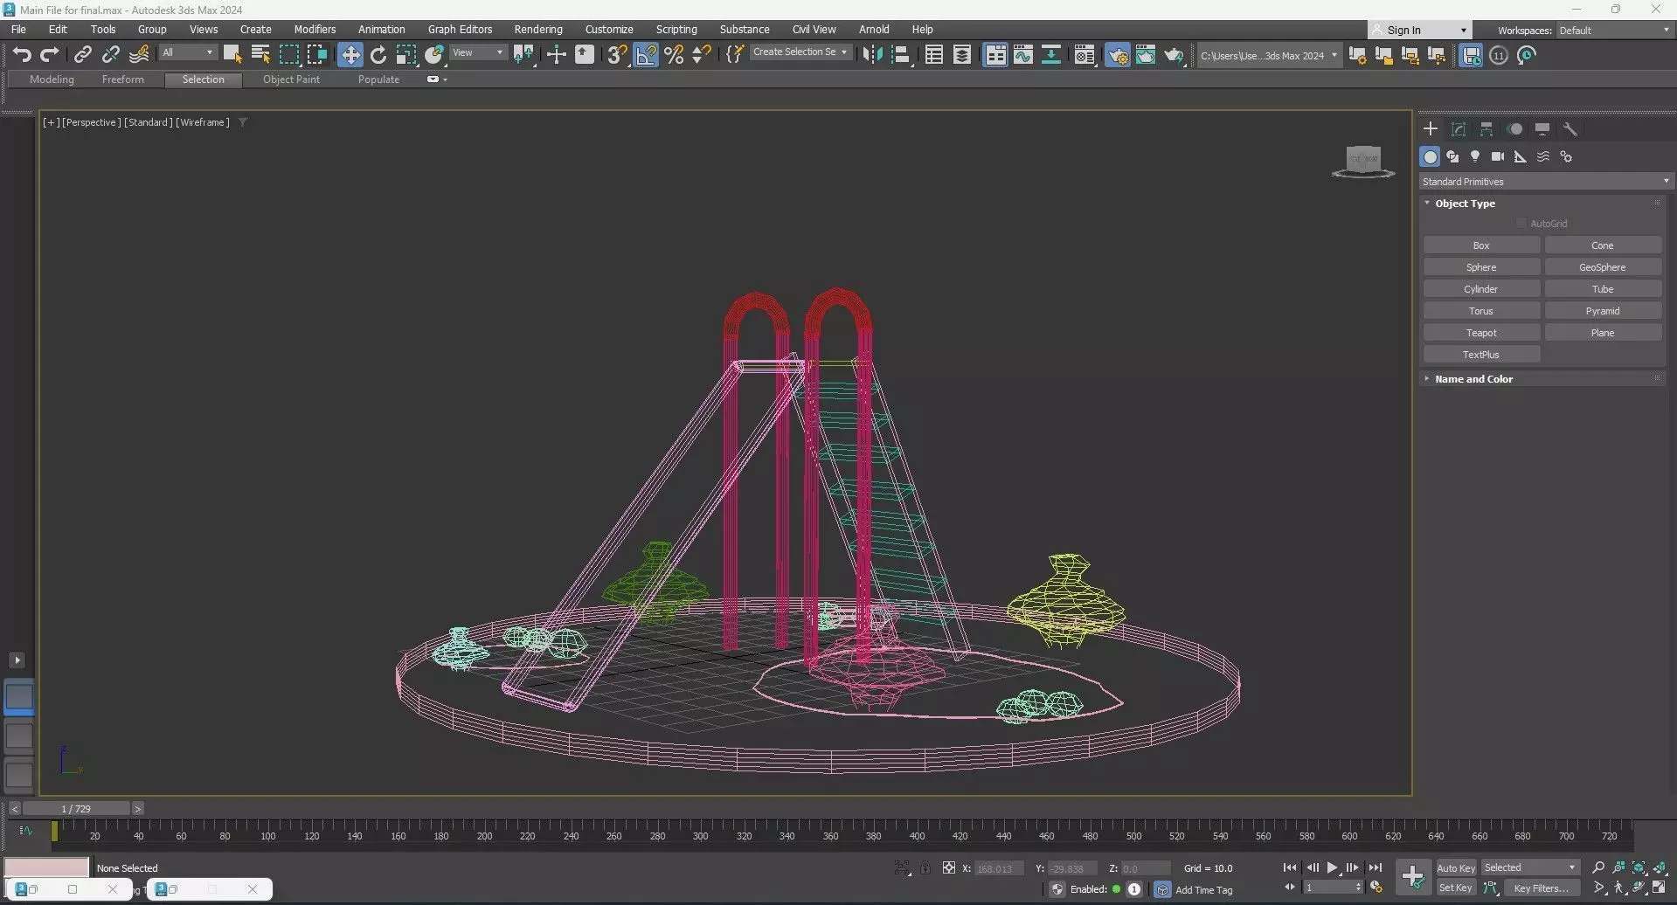Screen dimensions: 1677x905
Task: Create a Box primitive button
Action: pyautogui.click(x=1481, y=245)
